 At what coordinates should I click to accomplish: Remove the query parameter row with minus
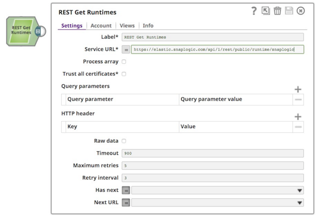coord(299,99)
